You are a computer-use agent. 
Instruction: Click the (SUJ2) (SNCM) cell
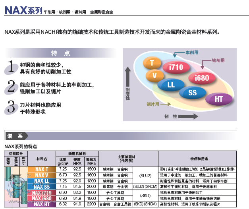point(145,187)
